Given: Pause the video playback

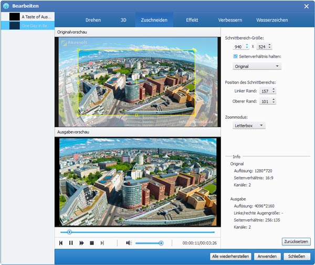Looking at the screenshot, I should pos(71,243).
